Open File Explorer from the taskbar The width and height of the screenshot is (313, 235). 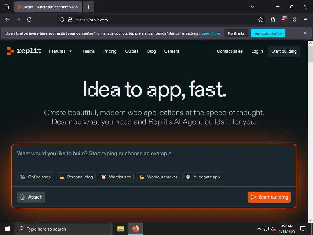click(120, 229)
